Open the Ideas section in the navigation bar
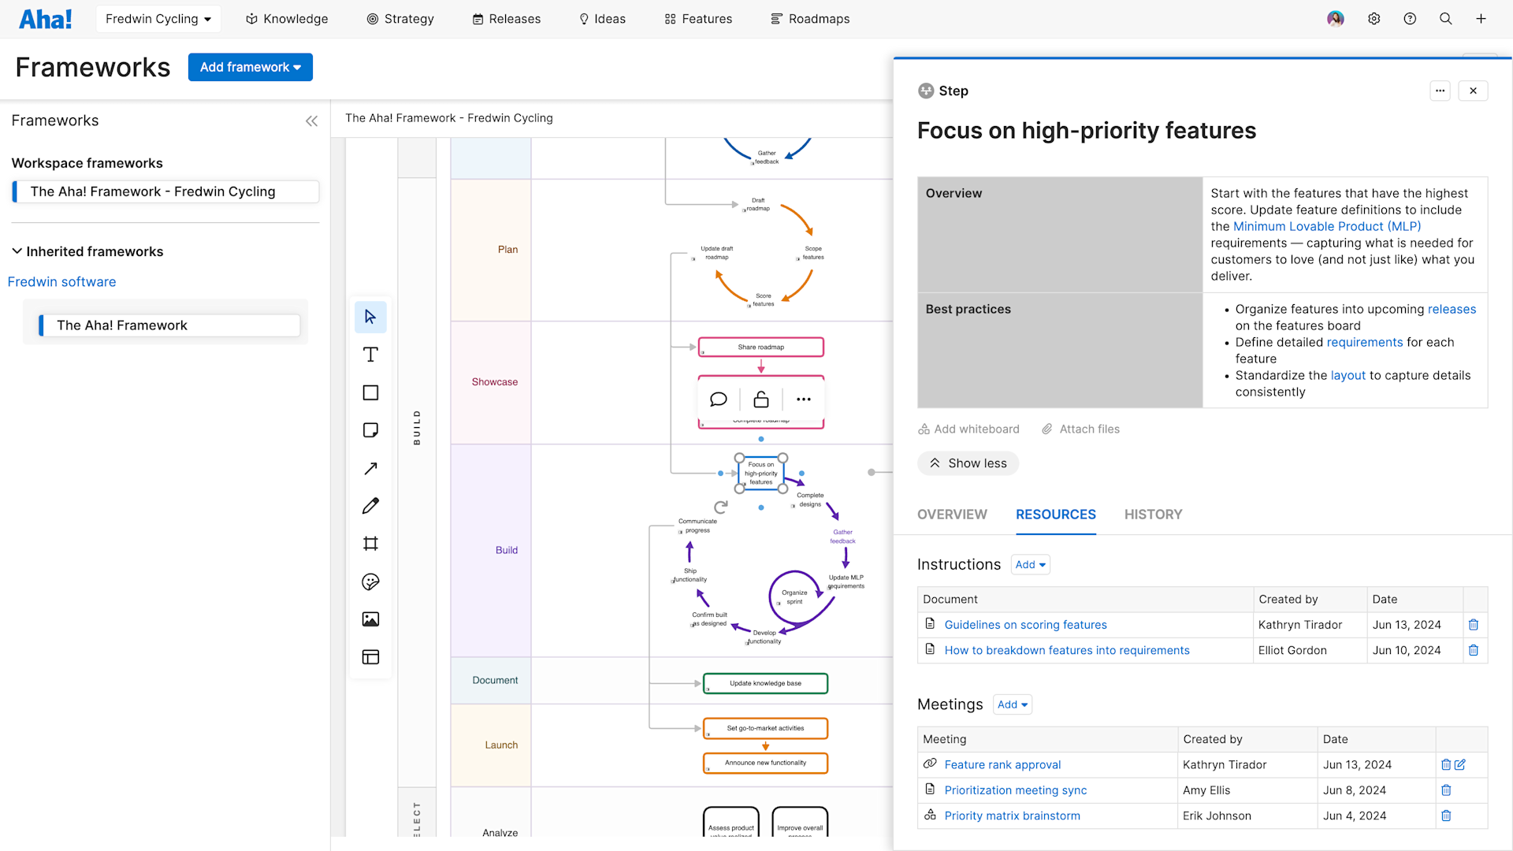 [x=601, y=18]
